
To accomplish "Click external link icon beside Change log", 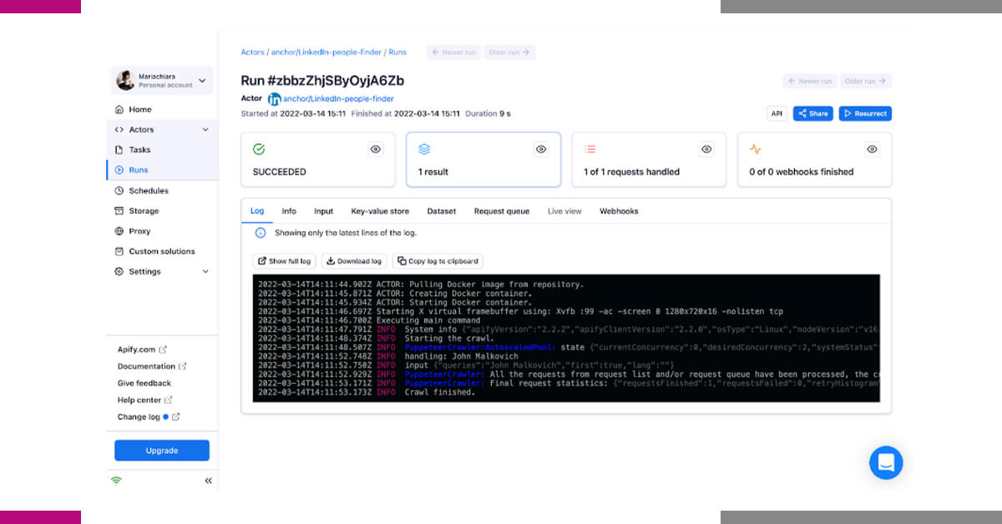I will pyautogui.click(x=175, y=416).
